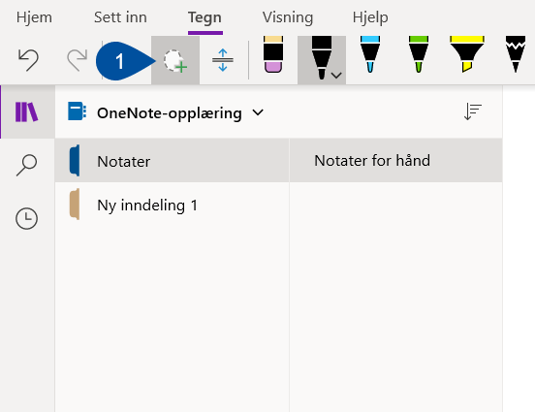Screen dimensions: 535x412
Task: Toggle the notebook navigation pane icon
Action: pyautogui.click(x=26, y=111)
